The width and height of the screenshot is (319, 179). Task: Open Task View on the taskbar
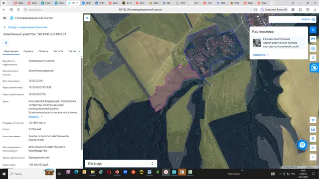(60, 174)
